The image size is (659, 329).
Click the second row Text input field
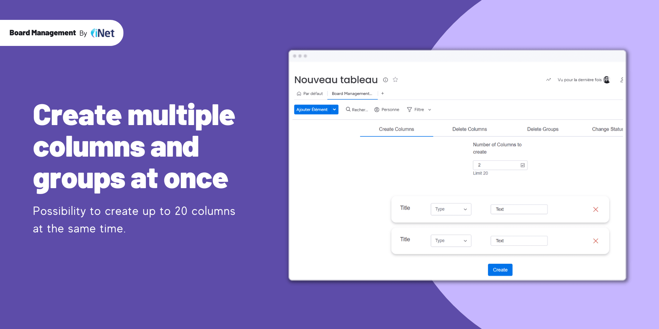519,241
